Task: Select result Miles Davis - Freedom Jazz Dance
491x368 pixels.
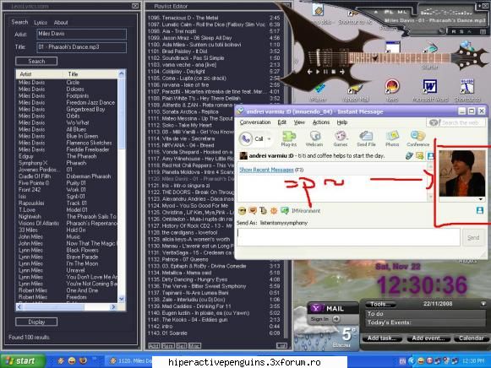Action: 67,103
